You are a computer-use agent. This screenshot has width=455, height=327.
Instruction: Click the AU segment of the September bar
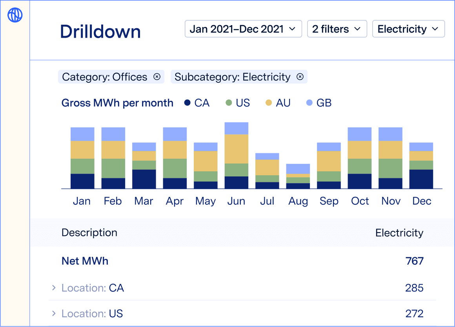pos(329,161)
